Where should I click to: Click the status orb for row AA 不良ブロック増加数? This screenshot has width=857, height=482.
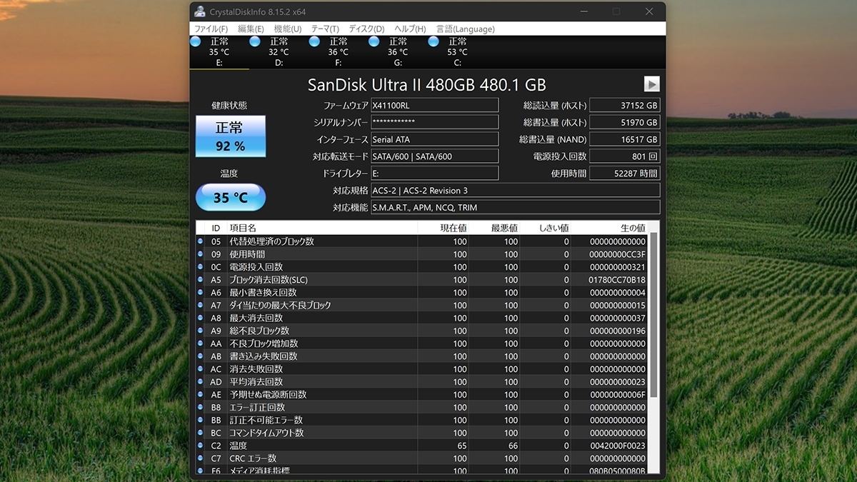coord(201,343)
